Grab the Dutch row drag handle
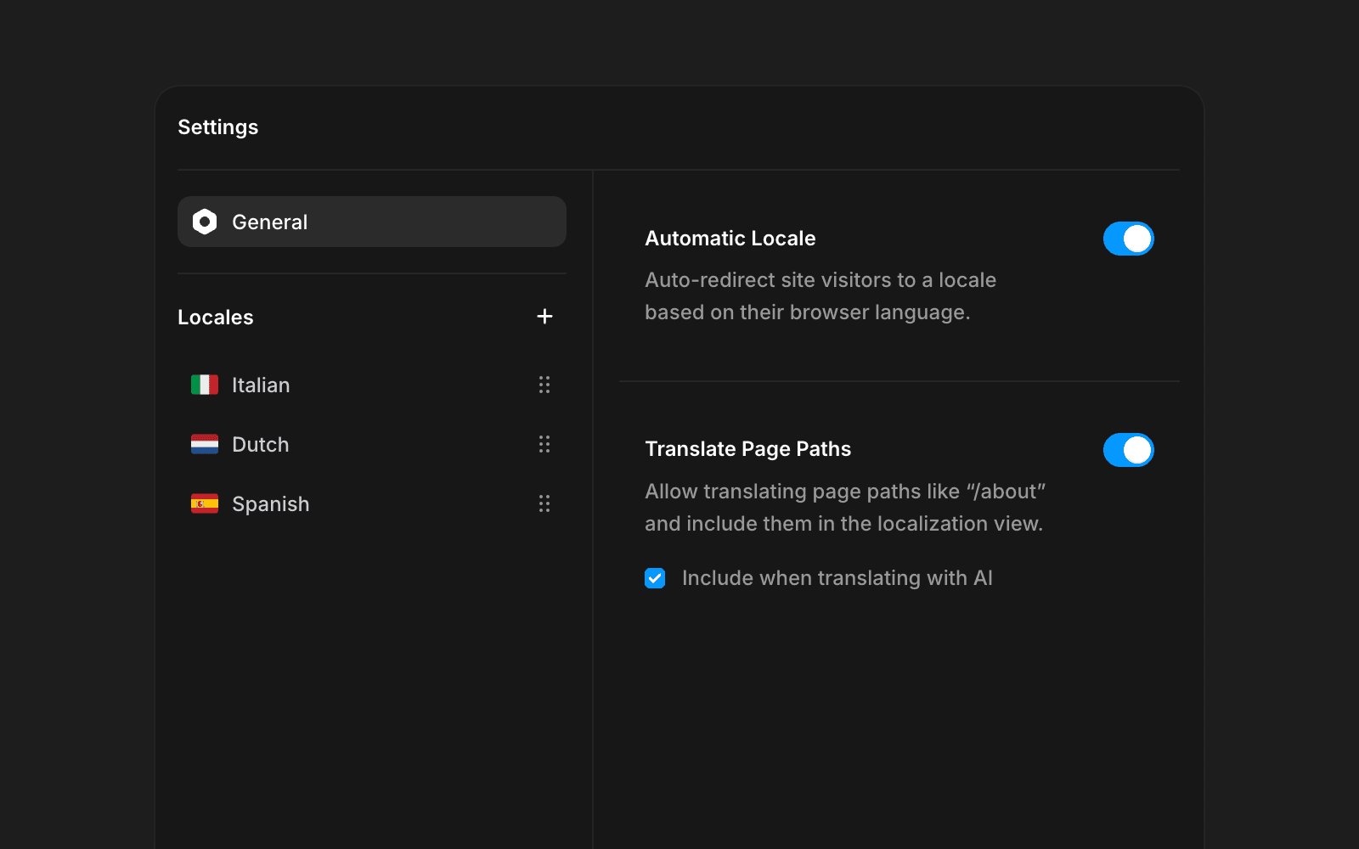The width and height of the screenshot is (1359, 849). [x=544, y=444]
